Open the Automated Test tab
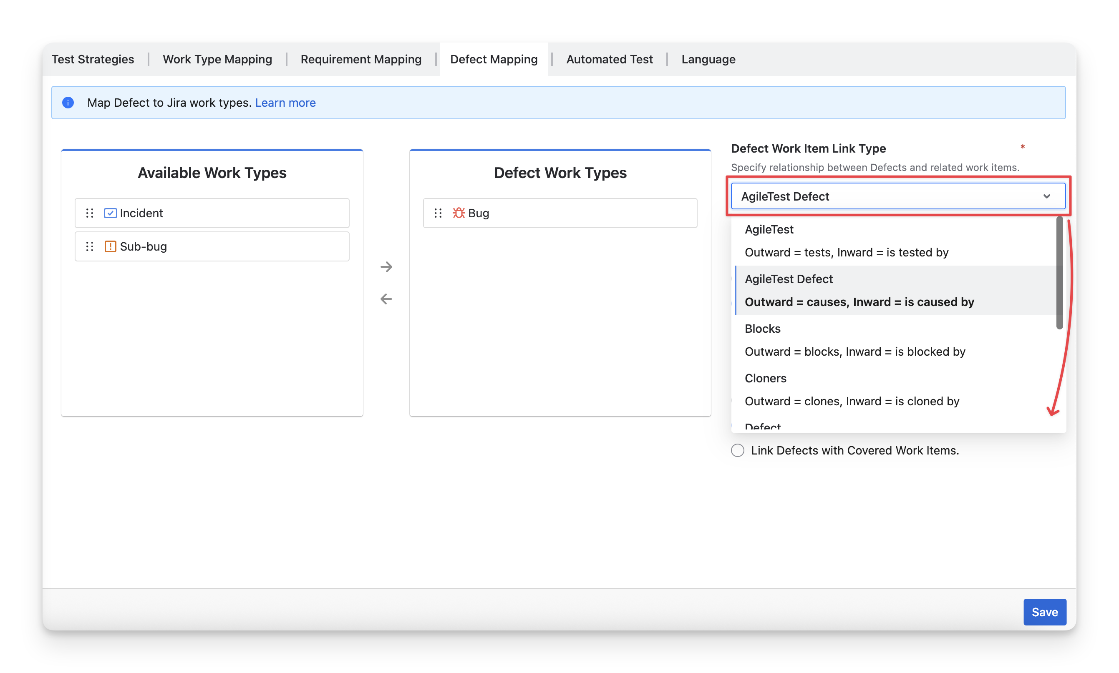The image size is (1119, 673). pos(609,59)
